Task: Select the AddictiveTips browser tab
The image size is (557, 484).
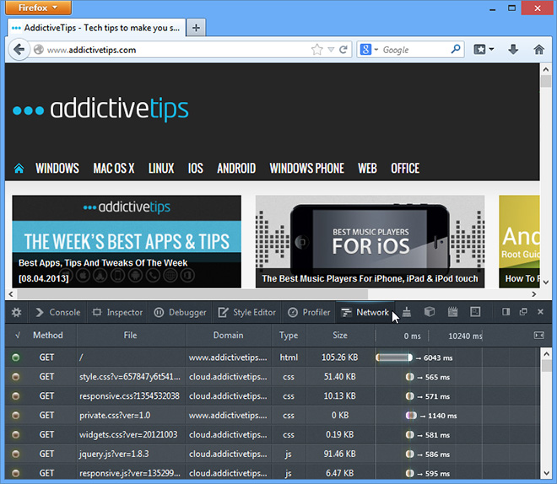Action: [x=96, y=28]
